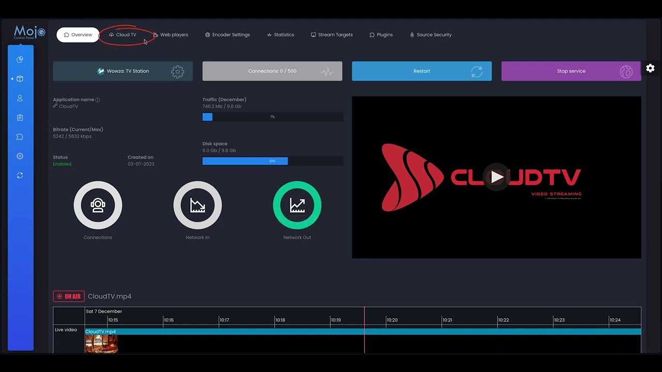Click the Disk space progress bar
Viewport: 662px width, 372px height.
tap(273, 161)
